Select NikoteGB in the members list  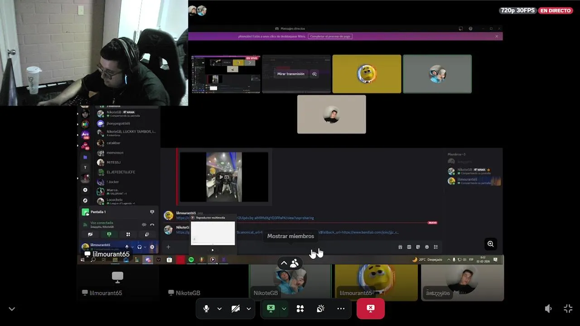click(473, 171)
